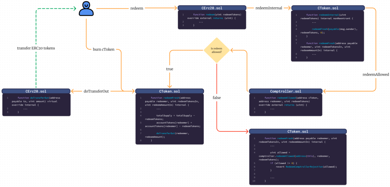390x187 pixels.
Task: Click 'function redeemAllowed(address cToken,' code line
Action: coord(291,98)
